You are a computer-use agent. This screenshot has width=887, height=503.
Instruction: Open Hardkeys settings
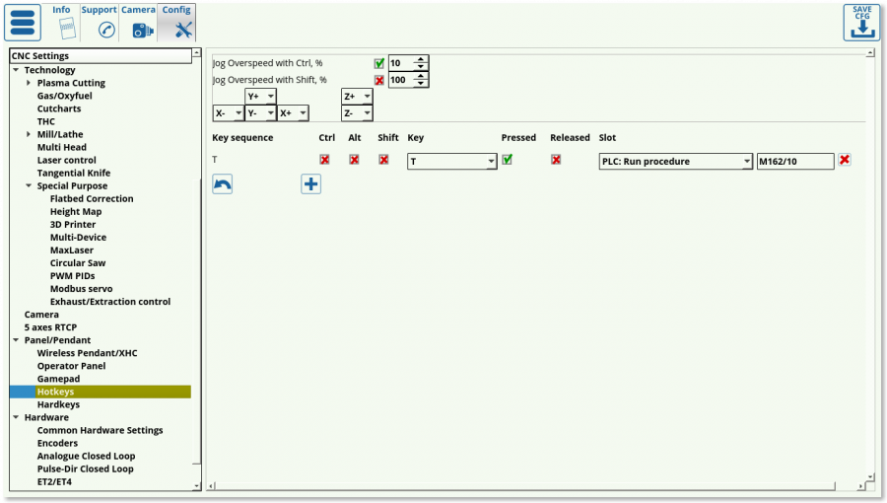pos(58,404)
